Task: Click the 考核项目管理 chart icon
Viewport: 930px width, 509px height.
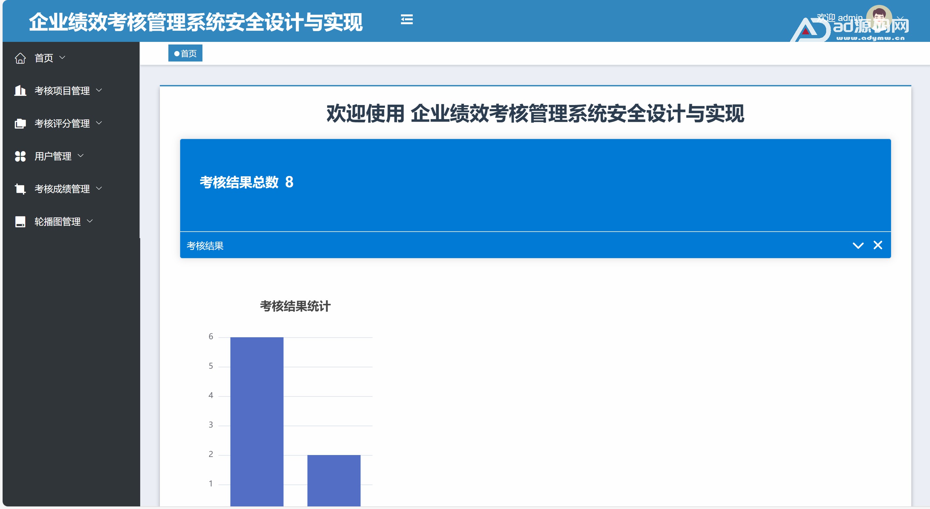Action: coord(20,91)
